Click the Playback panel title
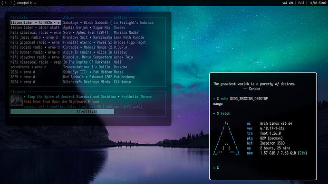The height and width of the screenshot is (184, 328). (18, 92)
